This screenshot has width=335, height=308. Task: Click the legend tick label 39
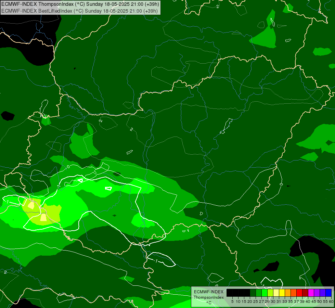[x=302, y=301]
